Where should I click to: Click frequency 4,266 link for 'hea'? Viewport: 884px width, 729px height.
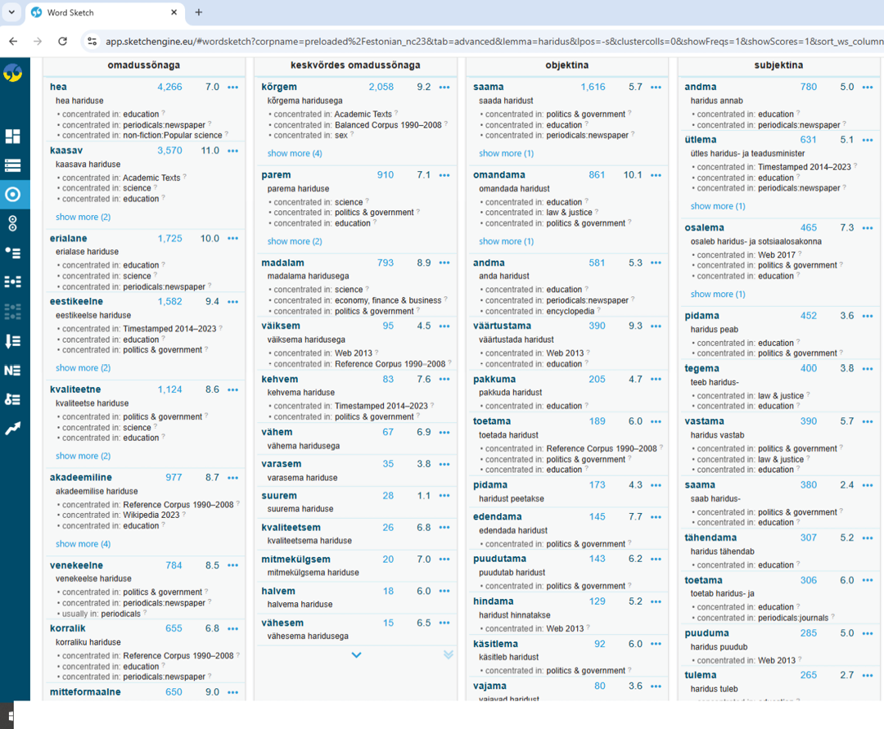169,88
